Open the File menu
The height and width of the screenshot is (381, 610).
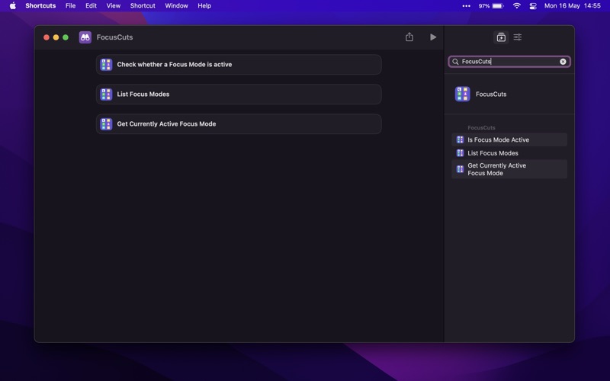pos(70,6)
